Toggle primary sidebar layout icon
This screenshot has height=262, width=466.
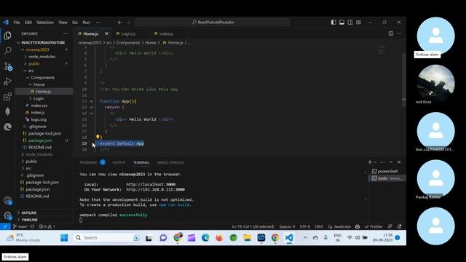tap(333, 23)
